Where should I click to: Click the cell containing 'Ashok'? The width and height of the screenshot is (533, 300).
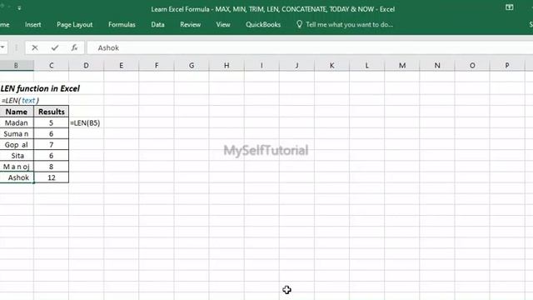click(x=17, y=177)
